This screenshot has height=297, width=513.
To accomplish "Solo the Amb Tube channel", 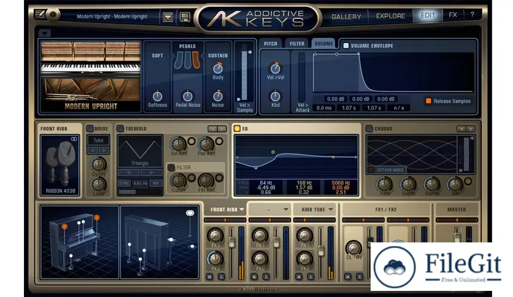I will tap(310, 277).
